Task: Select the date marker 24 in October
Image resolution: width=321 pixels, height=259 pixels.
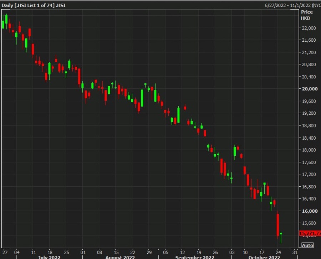Action: tap(278, 251)
